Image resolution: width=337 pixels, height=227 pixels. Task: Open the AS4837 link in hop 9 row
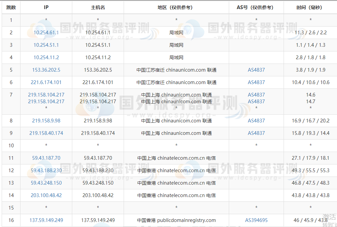[x=256, y=133]
